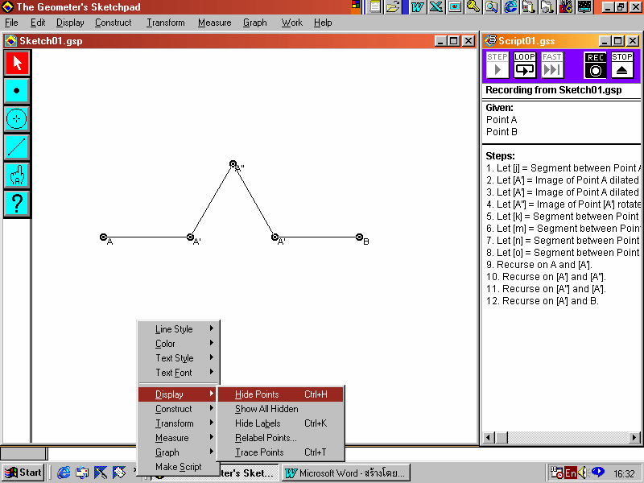Open the Construct menu in menu bar
Viewport: 644px width, 483px height.
click(114, 23)
